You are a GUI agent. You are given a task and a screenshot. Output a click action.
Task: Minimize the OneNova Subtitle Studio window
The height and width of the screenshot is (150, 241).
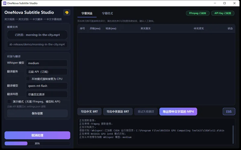[x=215, y=3]
